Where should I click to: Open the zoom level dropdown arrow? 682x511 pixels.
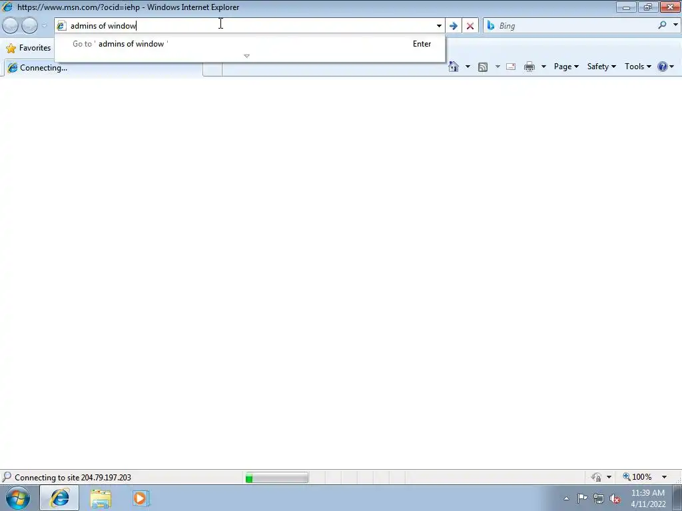pos(664,477)
